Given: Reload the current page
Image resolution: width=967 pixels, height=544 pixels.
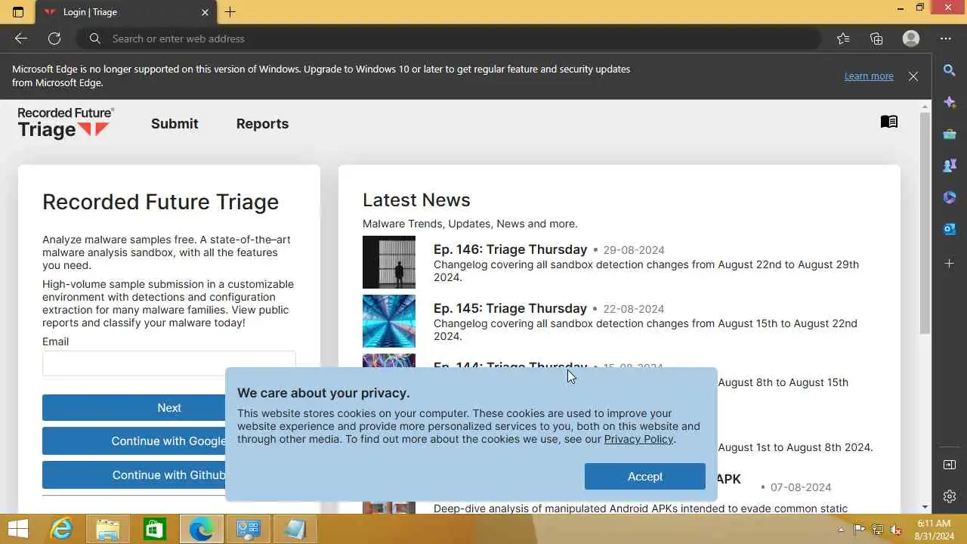Looking at the screenshot, I should 54,39.
